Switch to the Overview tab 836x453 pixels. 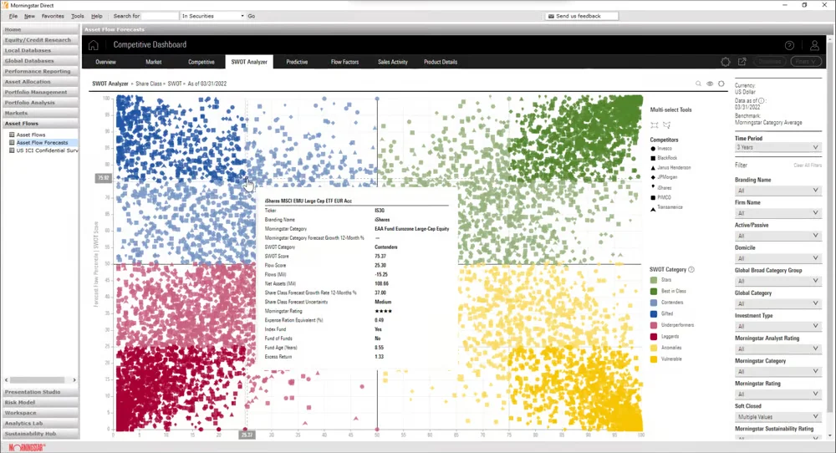click(x=105, y=62)
